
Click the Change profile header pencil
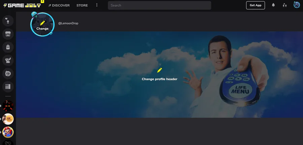click(160, 70)
